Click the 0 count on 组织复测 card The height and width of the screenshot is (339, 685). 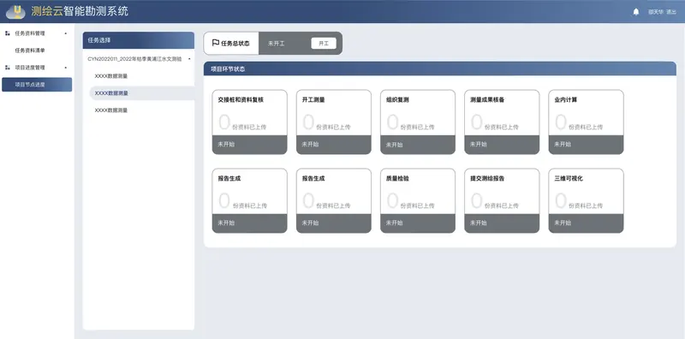click(x=392, y=122)
